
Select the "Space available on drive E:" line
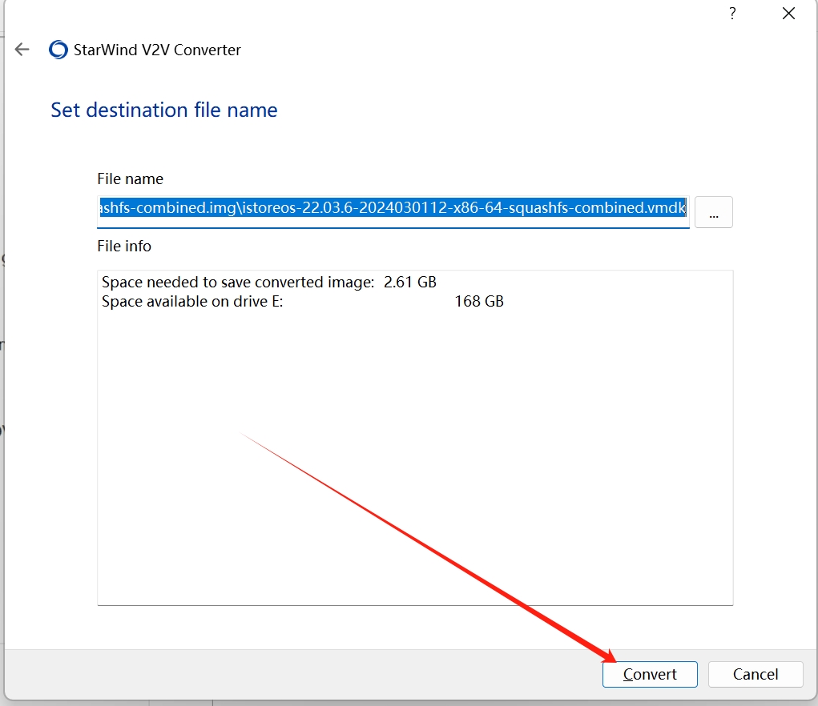coord(303,301)
